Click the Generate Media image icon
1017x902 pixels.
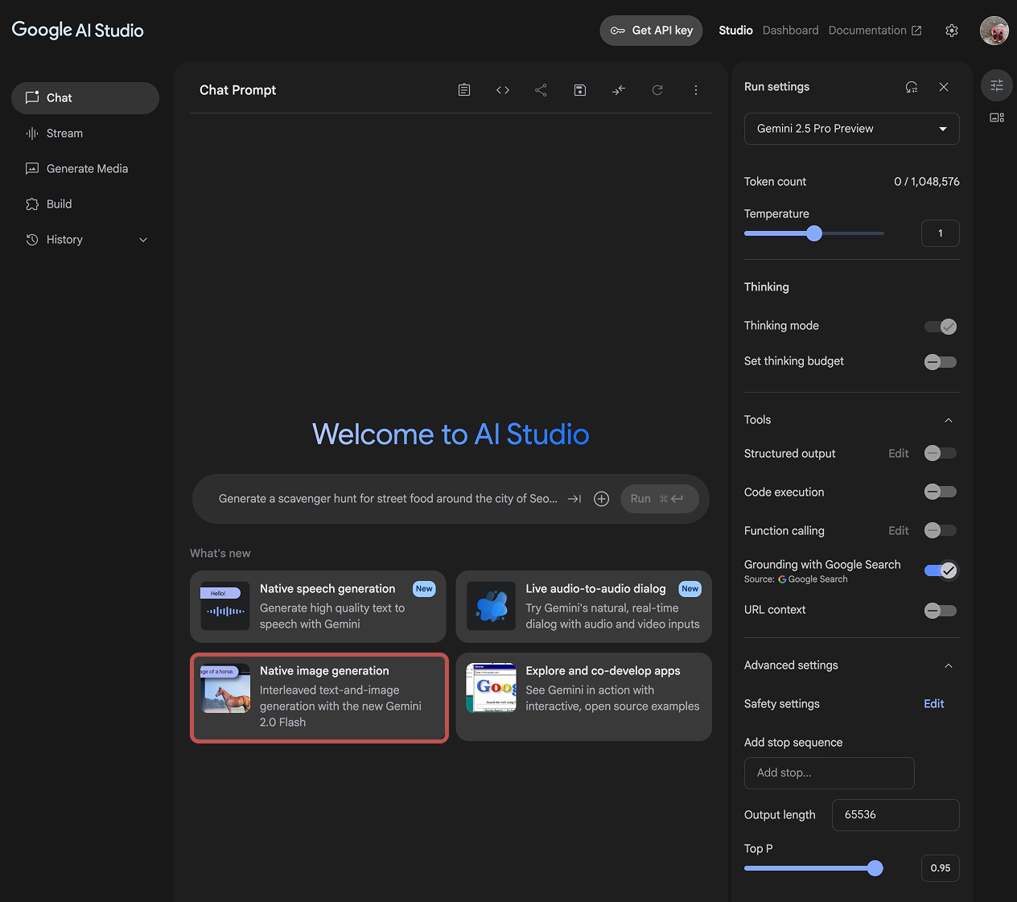coord(32,169)
